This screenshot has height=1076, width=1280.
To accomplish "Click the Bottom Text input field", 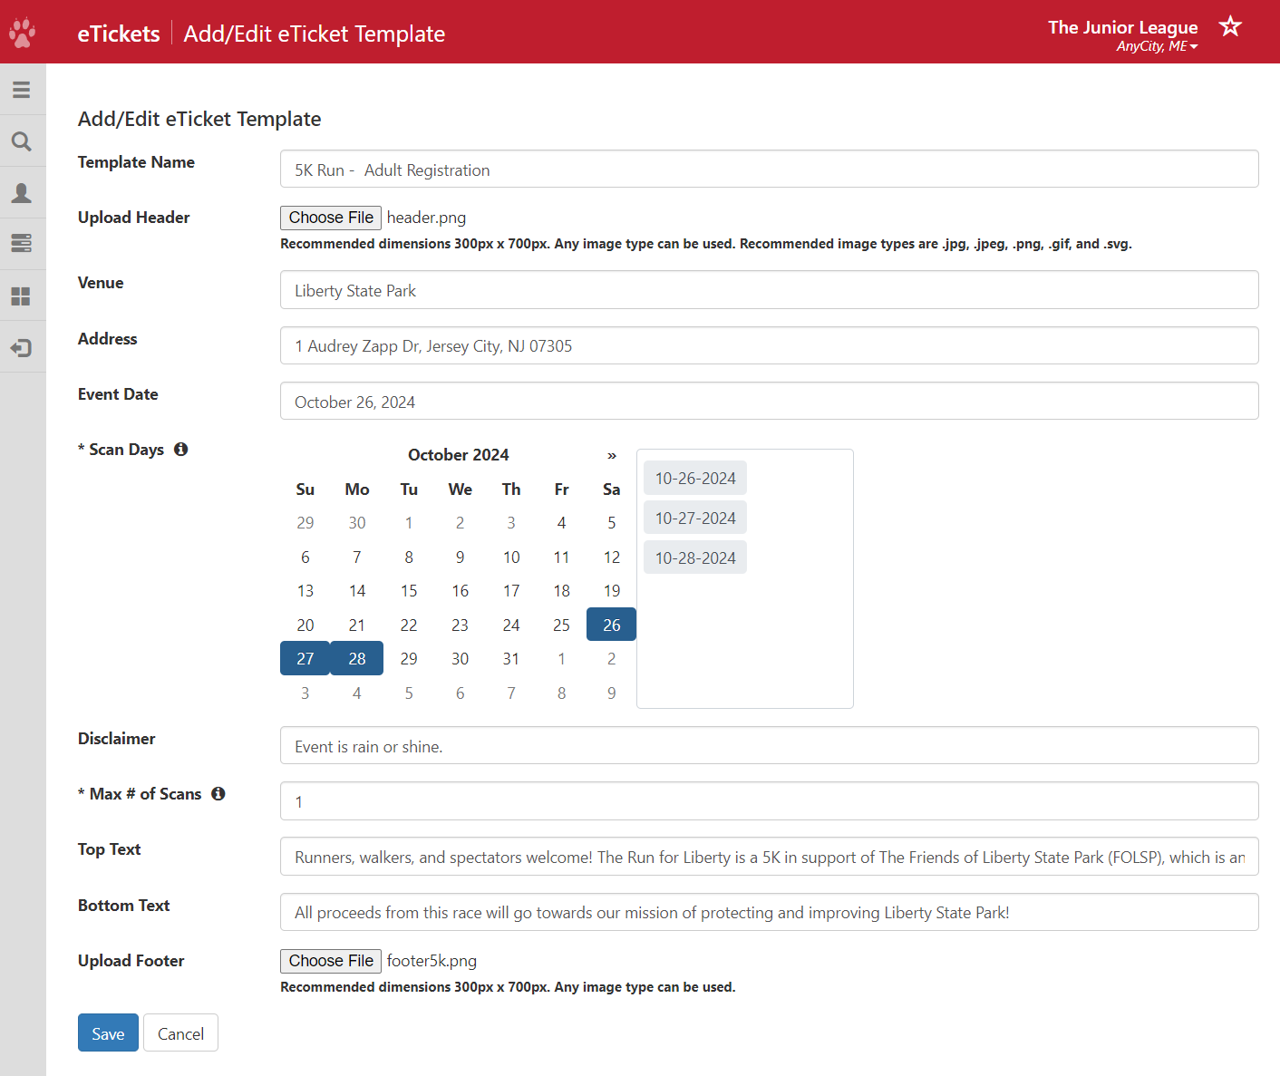I will point(769,912).
